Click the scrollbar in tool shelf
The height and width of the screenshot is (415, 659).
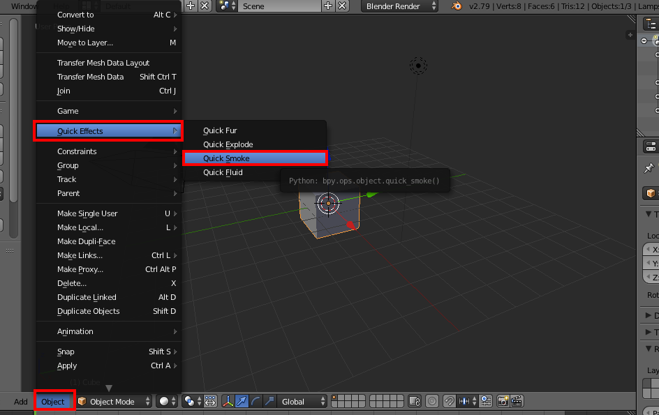coord(13,111)
